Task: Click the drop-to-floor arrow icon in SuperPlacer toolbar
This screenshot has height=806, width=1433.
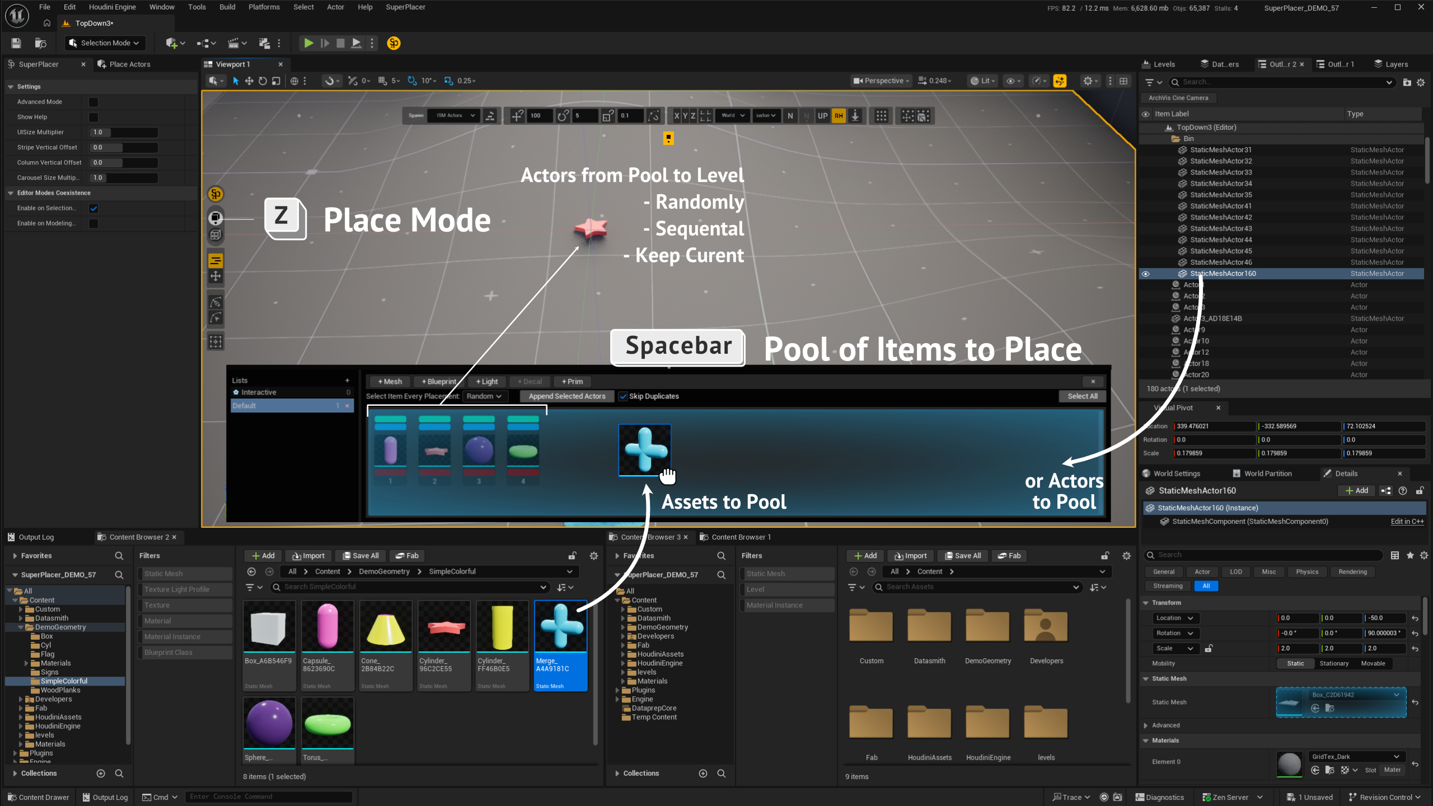Action: point(855,116)
